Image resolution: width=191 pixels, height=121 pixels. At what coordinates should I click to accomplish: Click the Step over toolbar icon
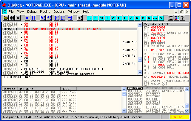pos(49,18)
